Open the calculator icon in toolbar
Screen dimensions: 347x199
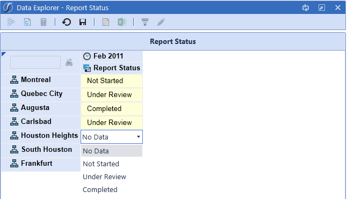44,22
